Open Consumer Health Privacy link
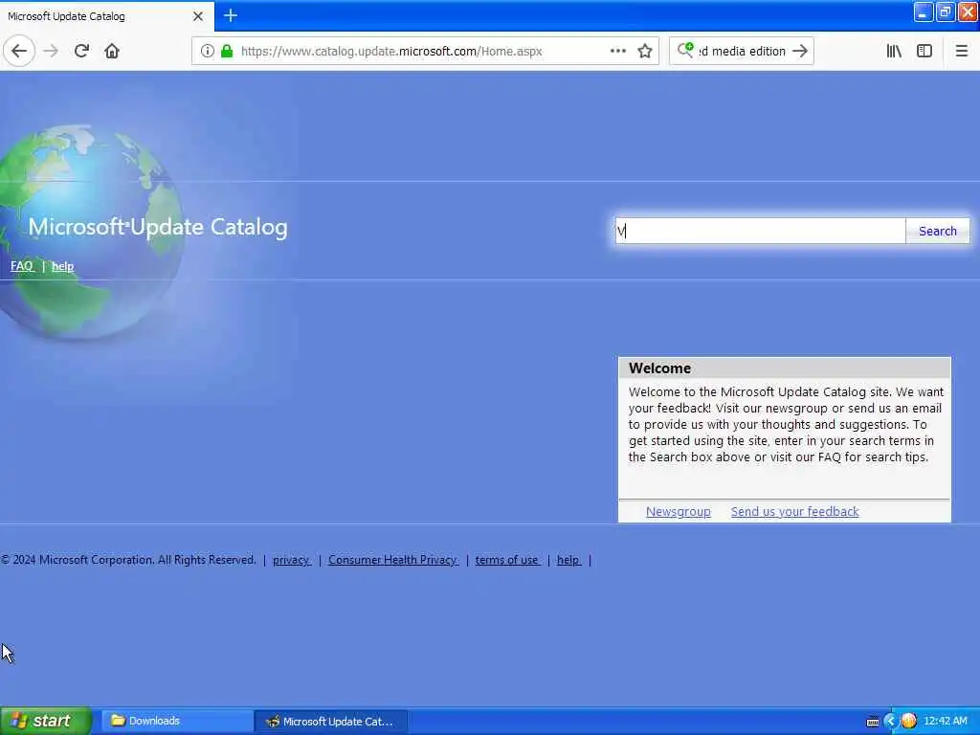The height and width of the screenshot is (735, 980). pyautogui.click(x=393, y=560)
